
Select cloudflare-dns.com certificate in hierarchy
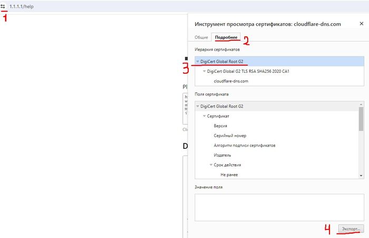pyautogui.click(x=230, y=81)
